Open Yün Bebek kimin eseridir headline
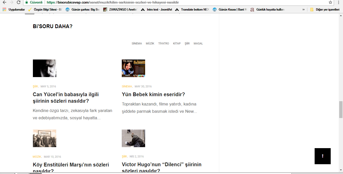This screenshot has height=174, width=343. pos(153,94)
